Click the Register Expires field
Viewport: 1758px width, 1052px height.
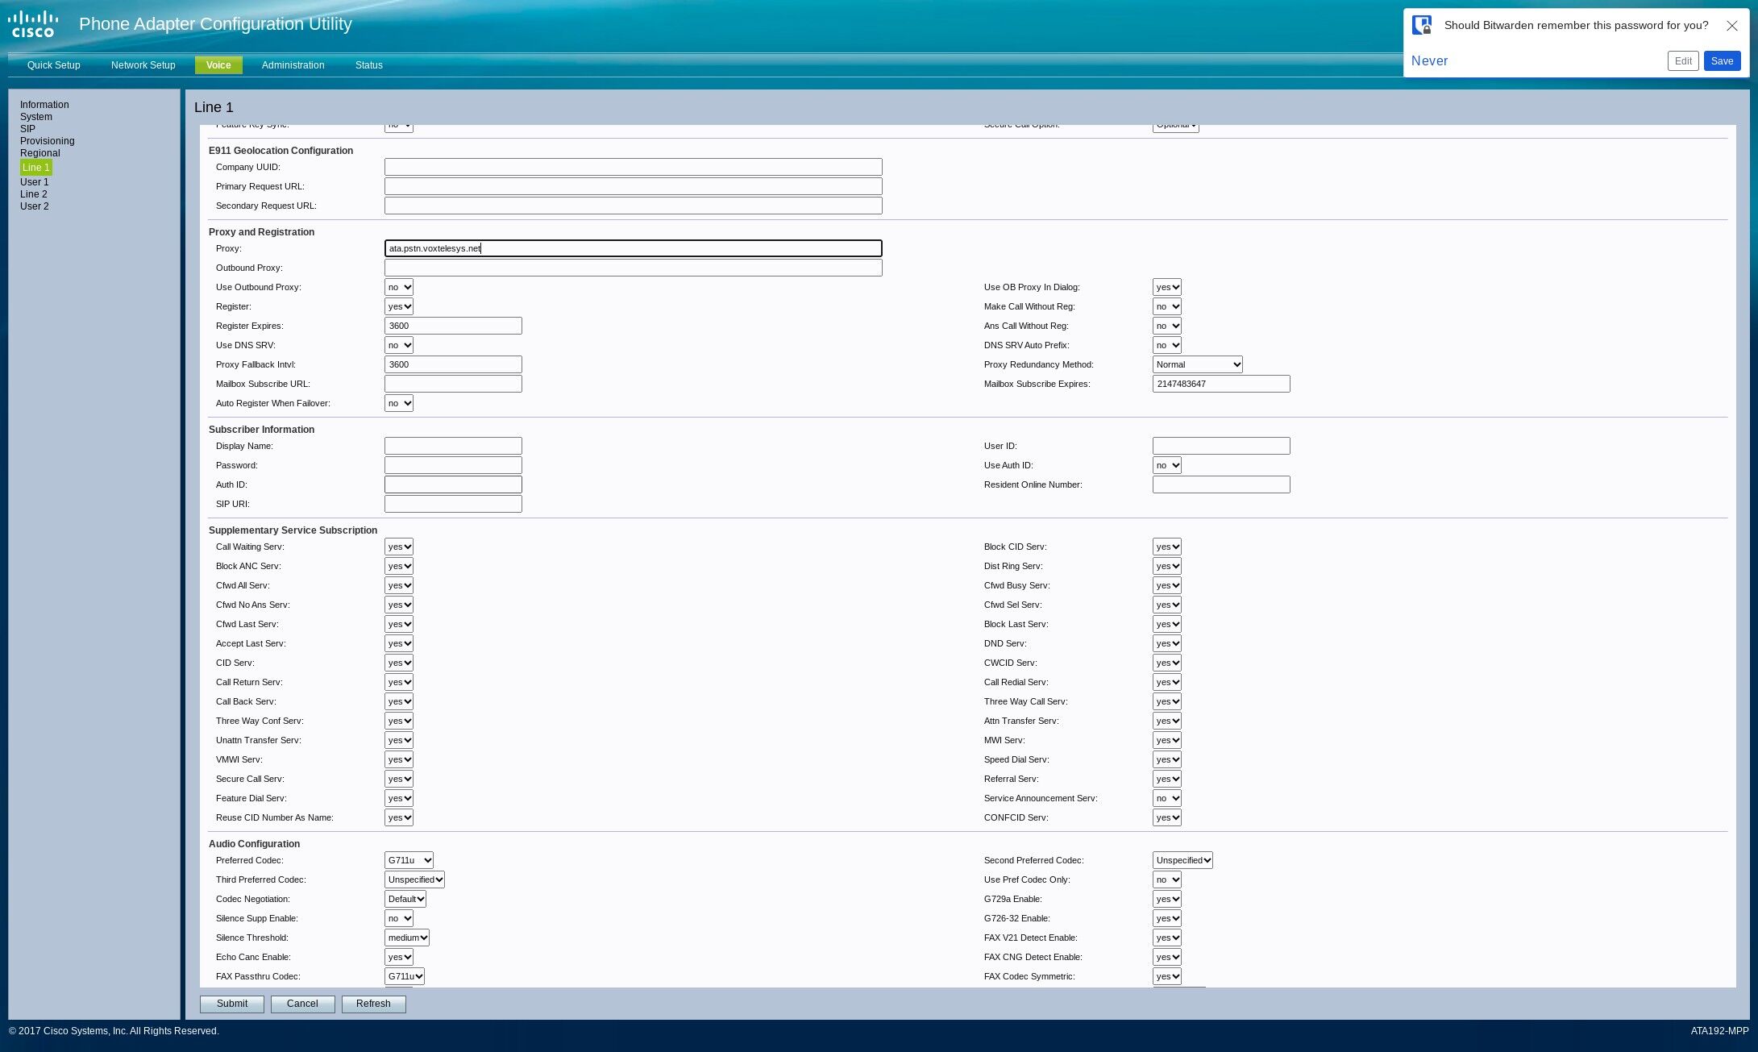pyautogui.click(x=453, y=326)
